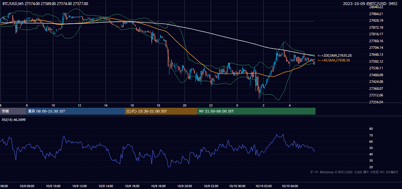This screenshot has height=189, width=402.
Task: Click hour tick 22 under the price chart
Action: point(211,105)
